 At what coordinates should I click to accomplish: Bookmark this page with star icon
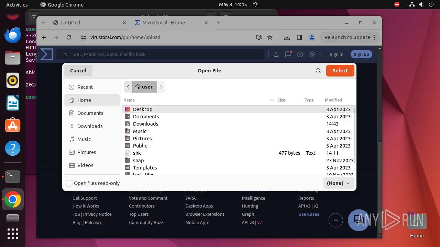coord(270,37)
